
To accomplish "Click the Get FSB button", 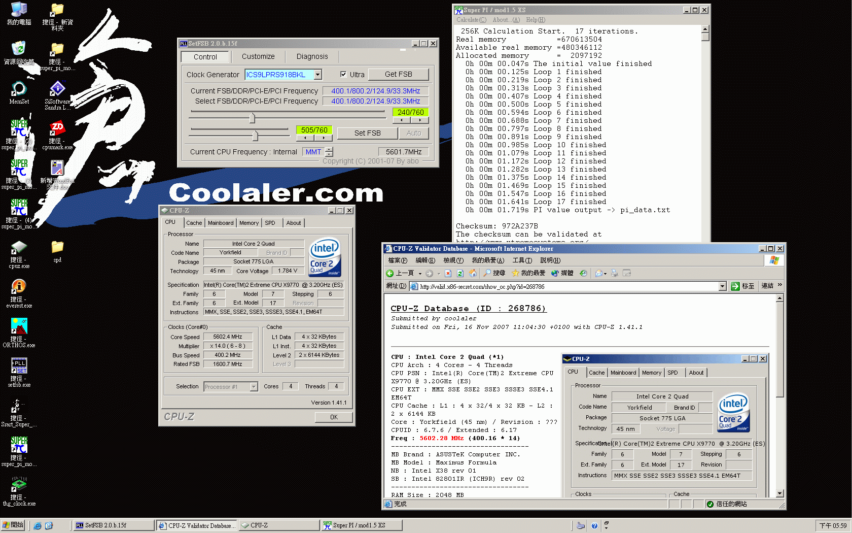I will point(399,74).
